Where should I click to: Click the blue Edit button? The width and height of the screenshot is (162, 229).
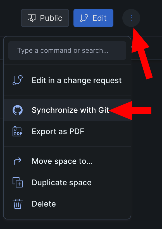(x=93, y=18)
